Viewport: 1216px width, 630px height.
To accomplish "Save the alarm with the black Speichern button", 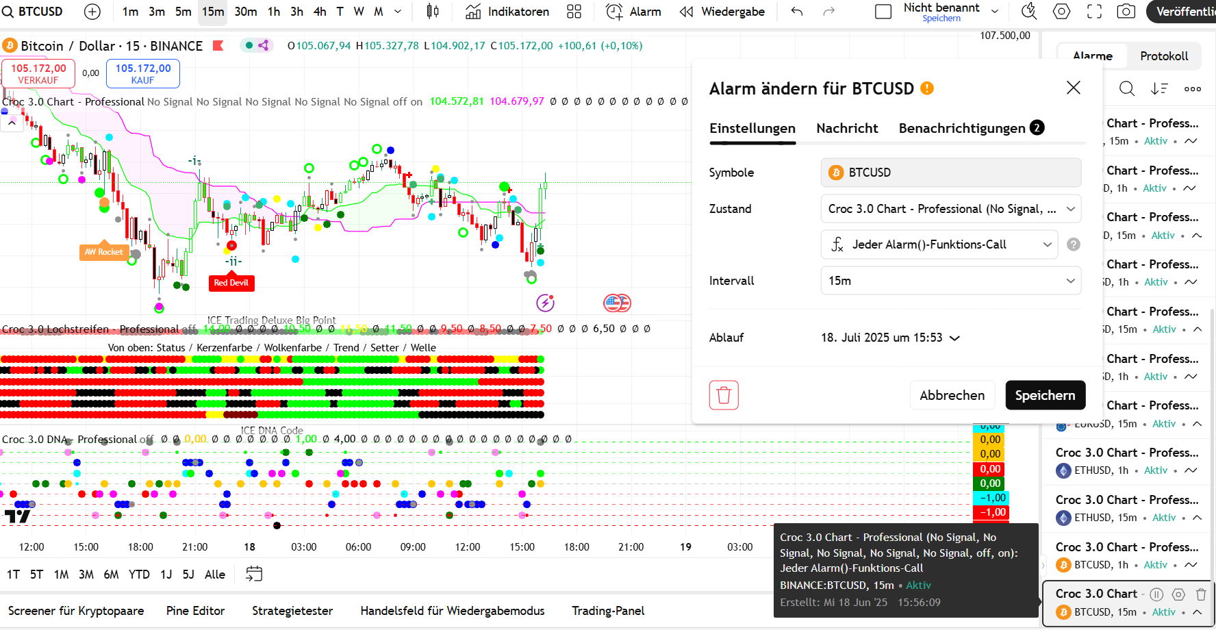I will coord(1045,395).
